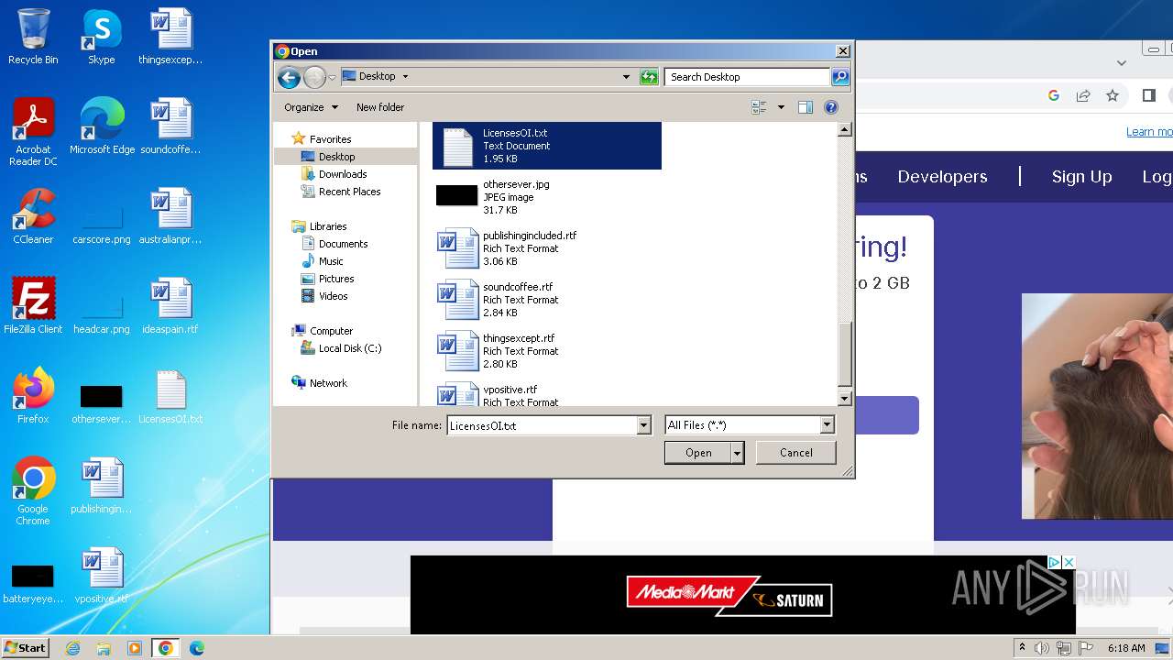Select the Microsoft Edge desktop icon
This screenshot has height=660, width=1173.
coord(102,126)
